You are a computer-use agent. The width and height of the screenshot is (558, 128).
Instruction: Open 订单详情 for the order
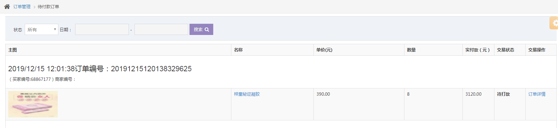click(537, 94)
